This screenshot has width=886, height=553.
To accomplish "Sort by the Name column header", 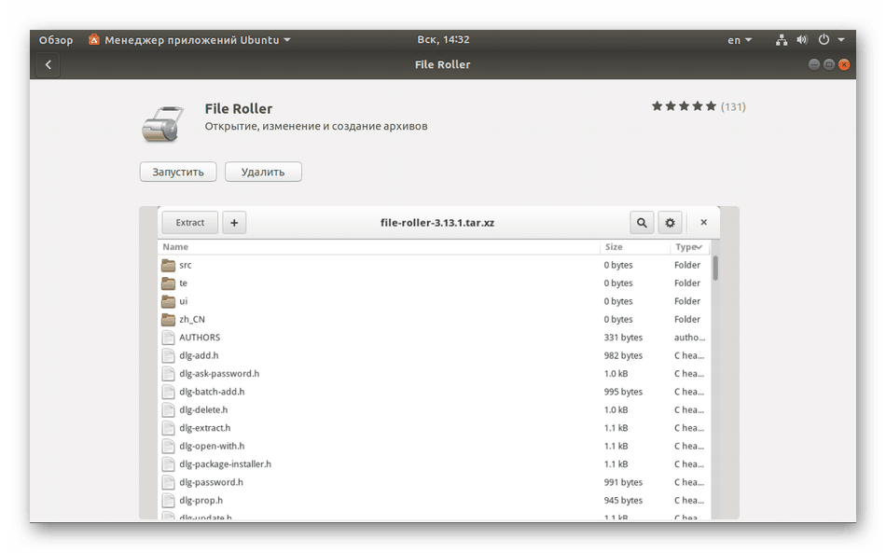I will [x=175, y=247].
